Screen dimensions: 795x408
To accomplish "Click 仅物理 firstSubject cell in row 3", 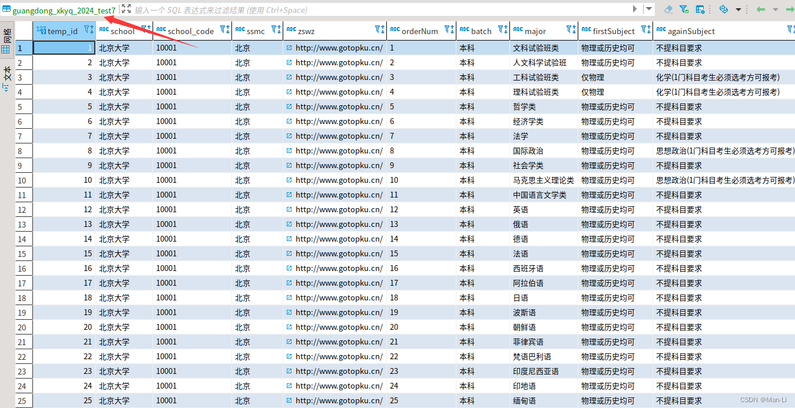I will [616, 77].
